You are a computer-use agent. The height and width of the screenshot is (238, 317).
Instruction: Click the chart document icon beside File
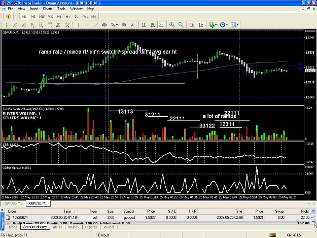click(x=4, y=9)
